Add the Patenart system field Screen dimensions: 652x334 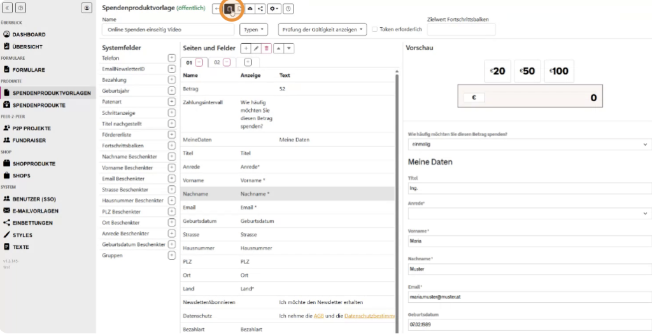(x=171, y=101)
